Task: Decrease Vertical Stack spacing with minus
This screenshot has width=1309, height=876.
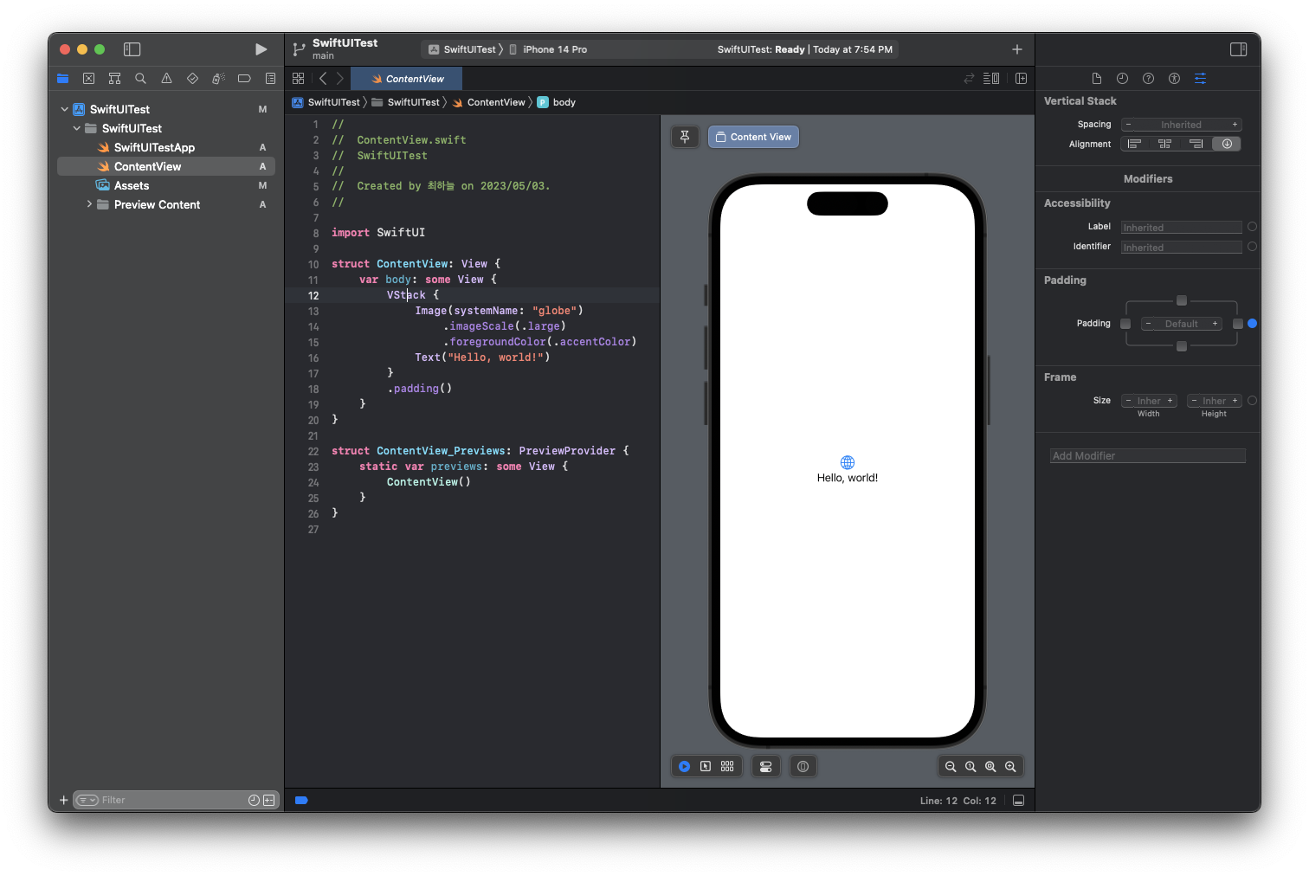Action: [1128, 125]
